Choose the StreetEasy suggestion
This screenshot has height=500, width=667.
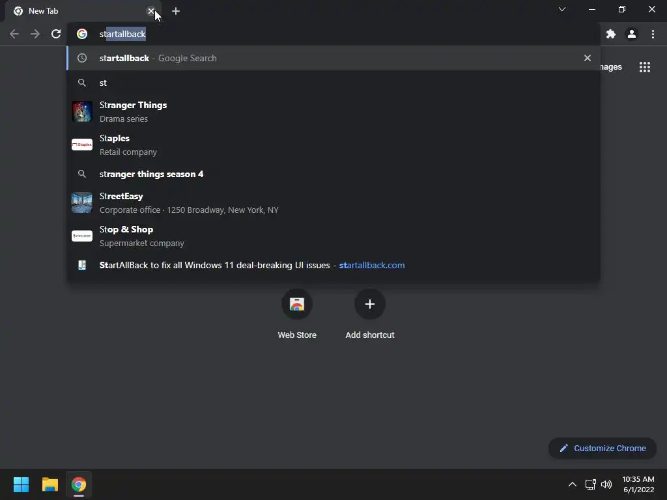pyautogui.click(x=333, y=203)
